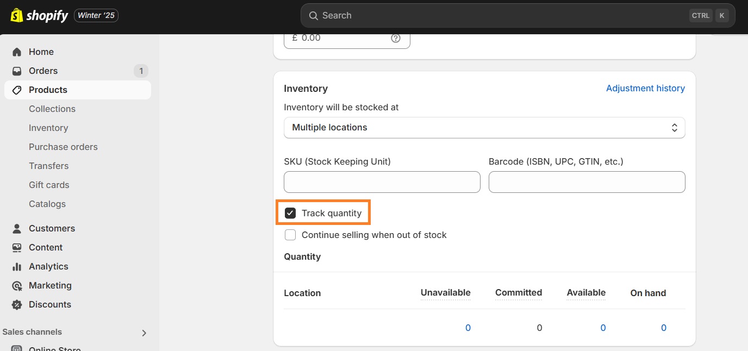Click inside the SKU input field
This screenshot has width=748, height=351.
[382, 182]
